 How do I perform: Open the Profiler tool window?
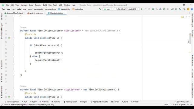[135, 102]
